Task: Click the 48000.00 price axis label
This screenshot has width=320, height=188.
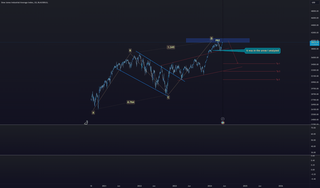Action: 315,11
